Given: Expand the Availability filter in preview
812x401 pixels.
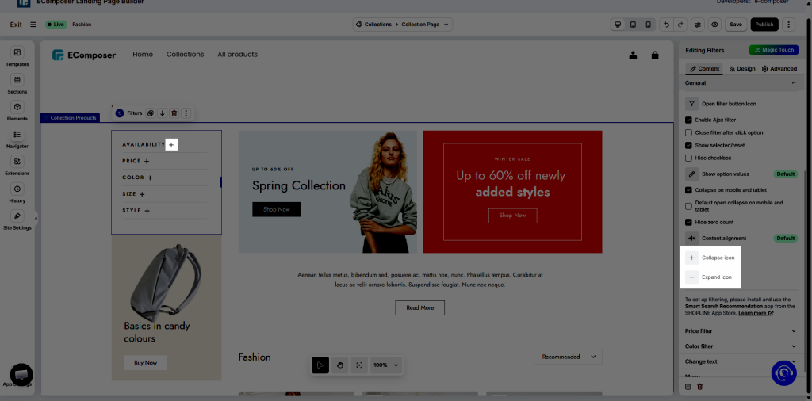Looking at the screenshot, I should click(171, 145).
